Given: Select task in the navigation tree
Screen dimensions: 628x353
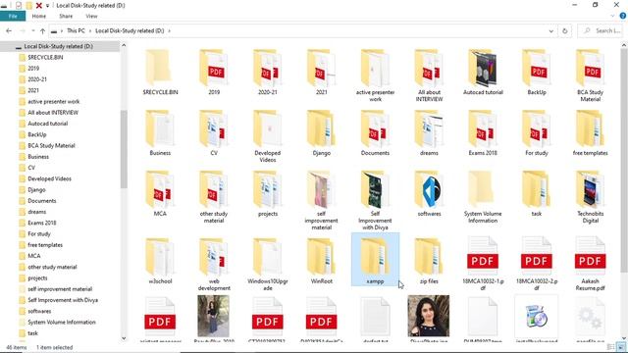Looking at the screenshot, I should [x=32, y=333].
